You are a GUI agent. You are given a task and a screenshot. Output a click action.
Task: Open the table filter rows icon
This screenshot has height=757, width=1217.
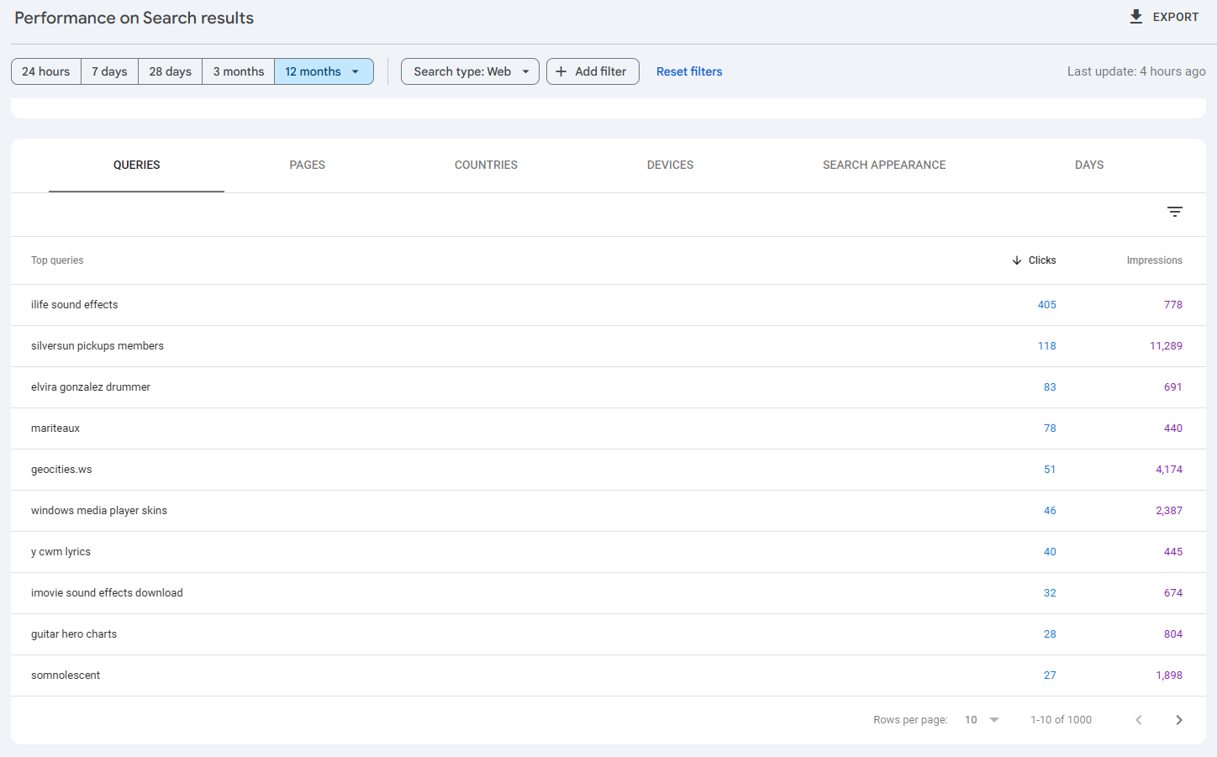click(x=1174, y=212)
